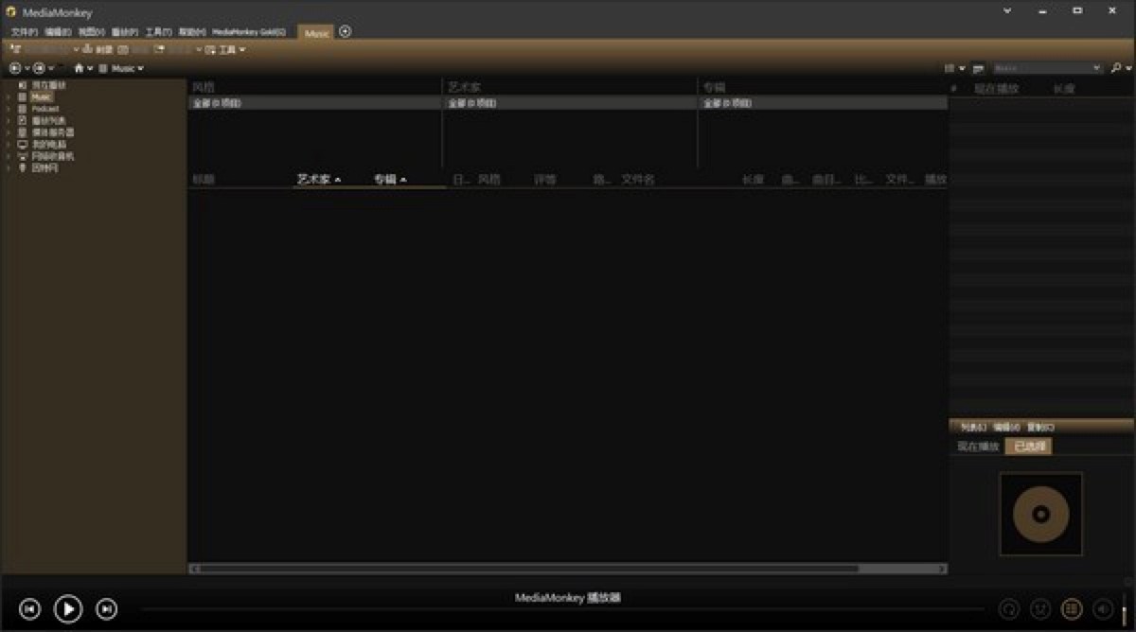Go to the Home location icon
This screenshot has width=1136, height=632.
(x=79, y=68)
